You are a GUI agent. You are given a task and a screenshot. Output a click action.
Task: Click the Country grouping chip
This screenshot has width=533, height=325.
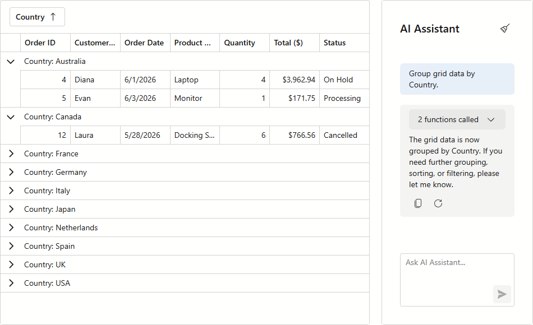tap(37, 17)
